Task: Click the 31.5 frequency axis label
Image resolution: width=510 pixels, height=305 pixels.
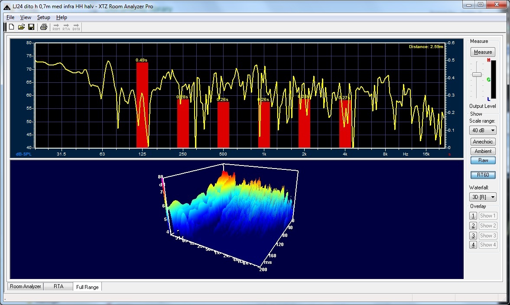Action: click(61, 154)
